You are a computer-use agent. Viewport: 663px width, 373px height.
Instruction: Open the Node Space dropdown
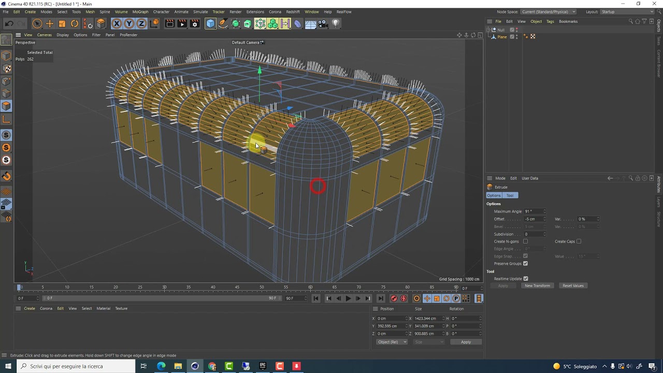click(x=549, y=11)
